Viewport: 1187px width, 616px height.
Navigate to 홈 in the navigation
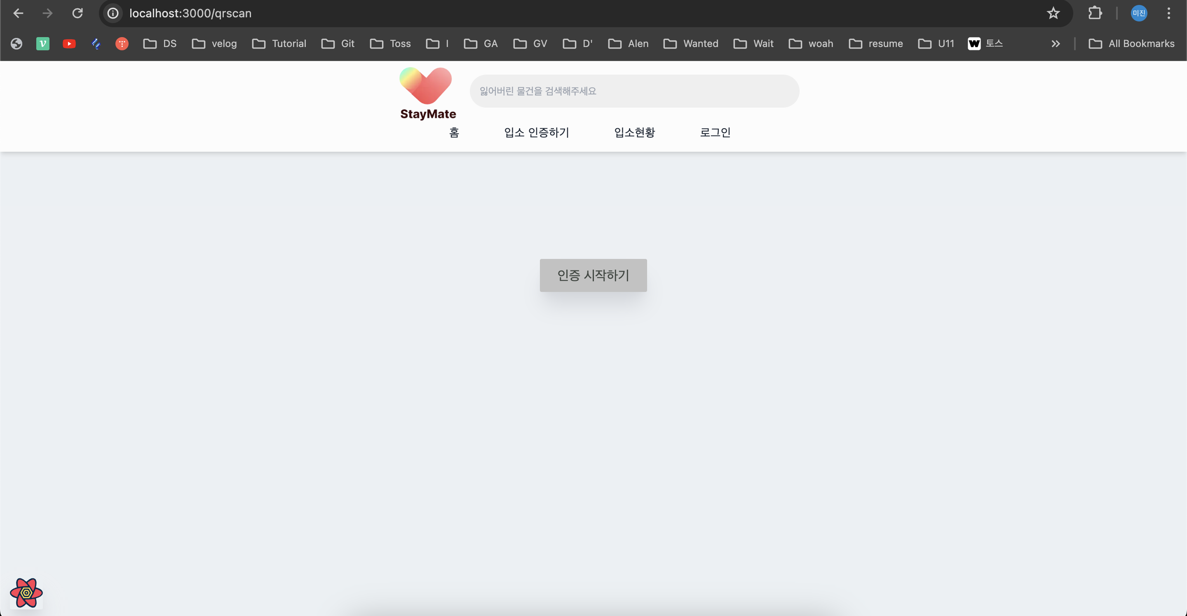[454, 133]
